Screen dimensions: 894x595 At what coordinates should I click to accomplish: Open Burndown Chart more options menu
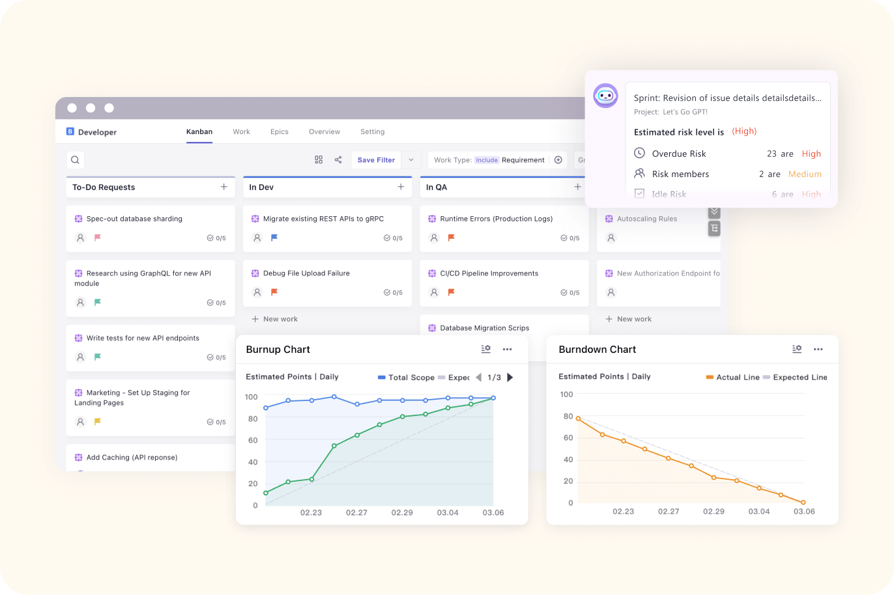pyautogui.click(x=818, y=350)
